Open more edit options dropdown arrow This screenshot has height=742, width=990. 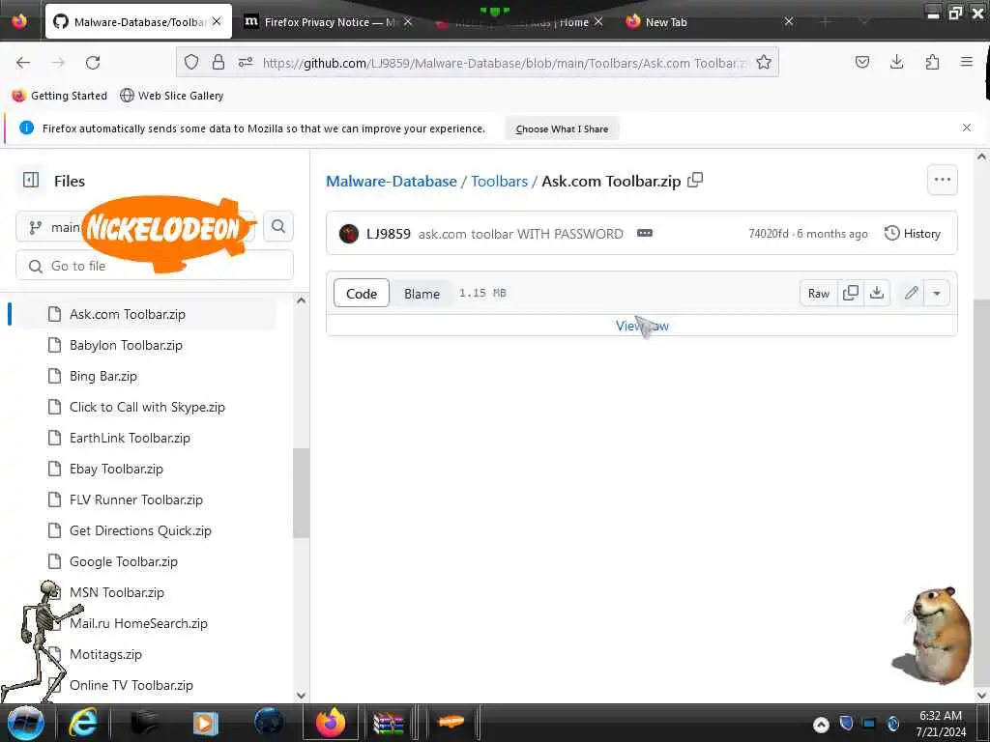click(937, 293)
